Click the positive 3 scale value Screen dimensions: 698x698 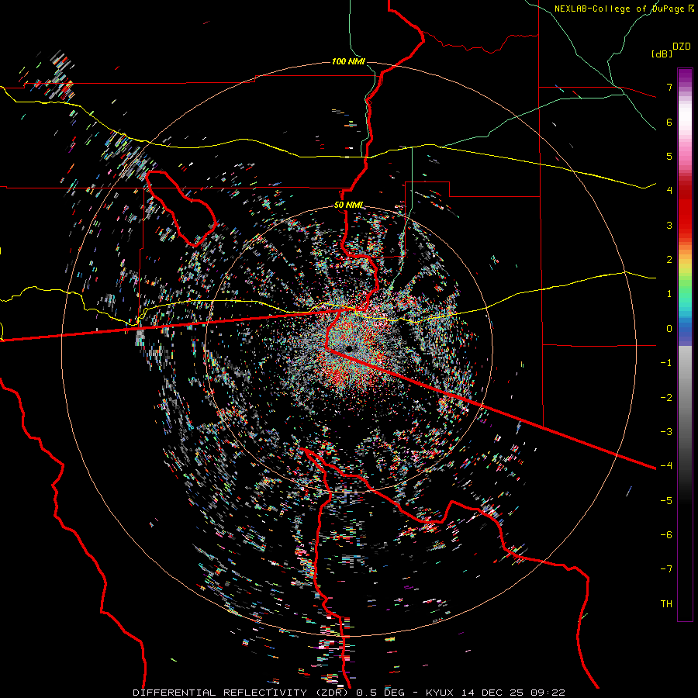click(x=669, y=225)
